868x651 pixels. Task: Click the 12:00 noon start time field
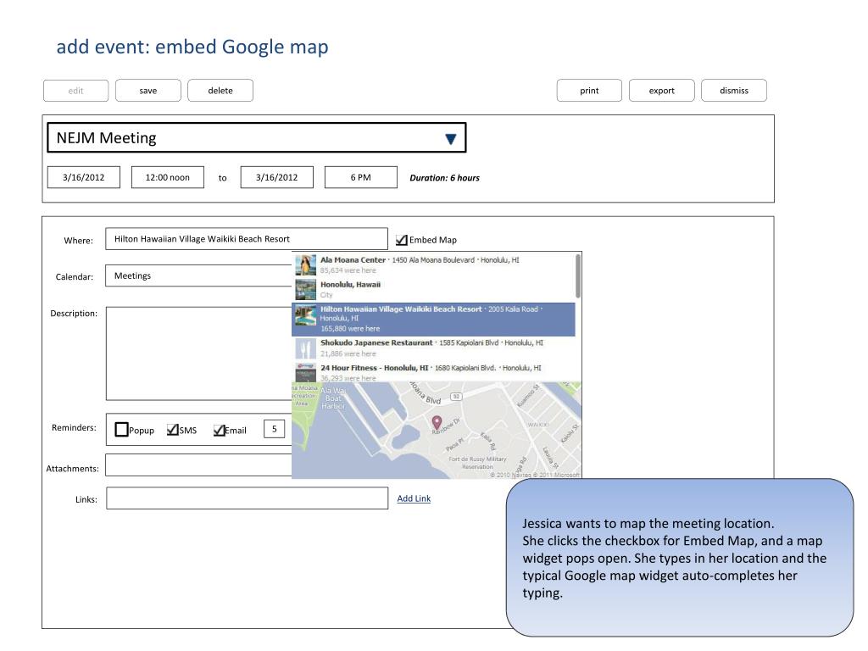pos(168,177)
